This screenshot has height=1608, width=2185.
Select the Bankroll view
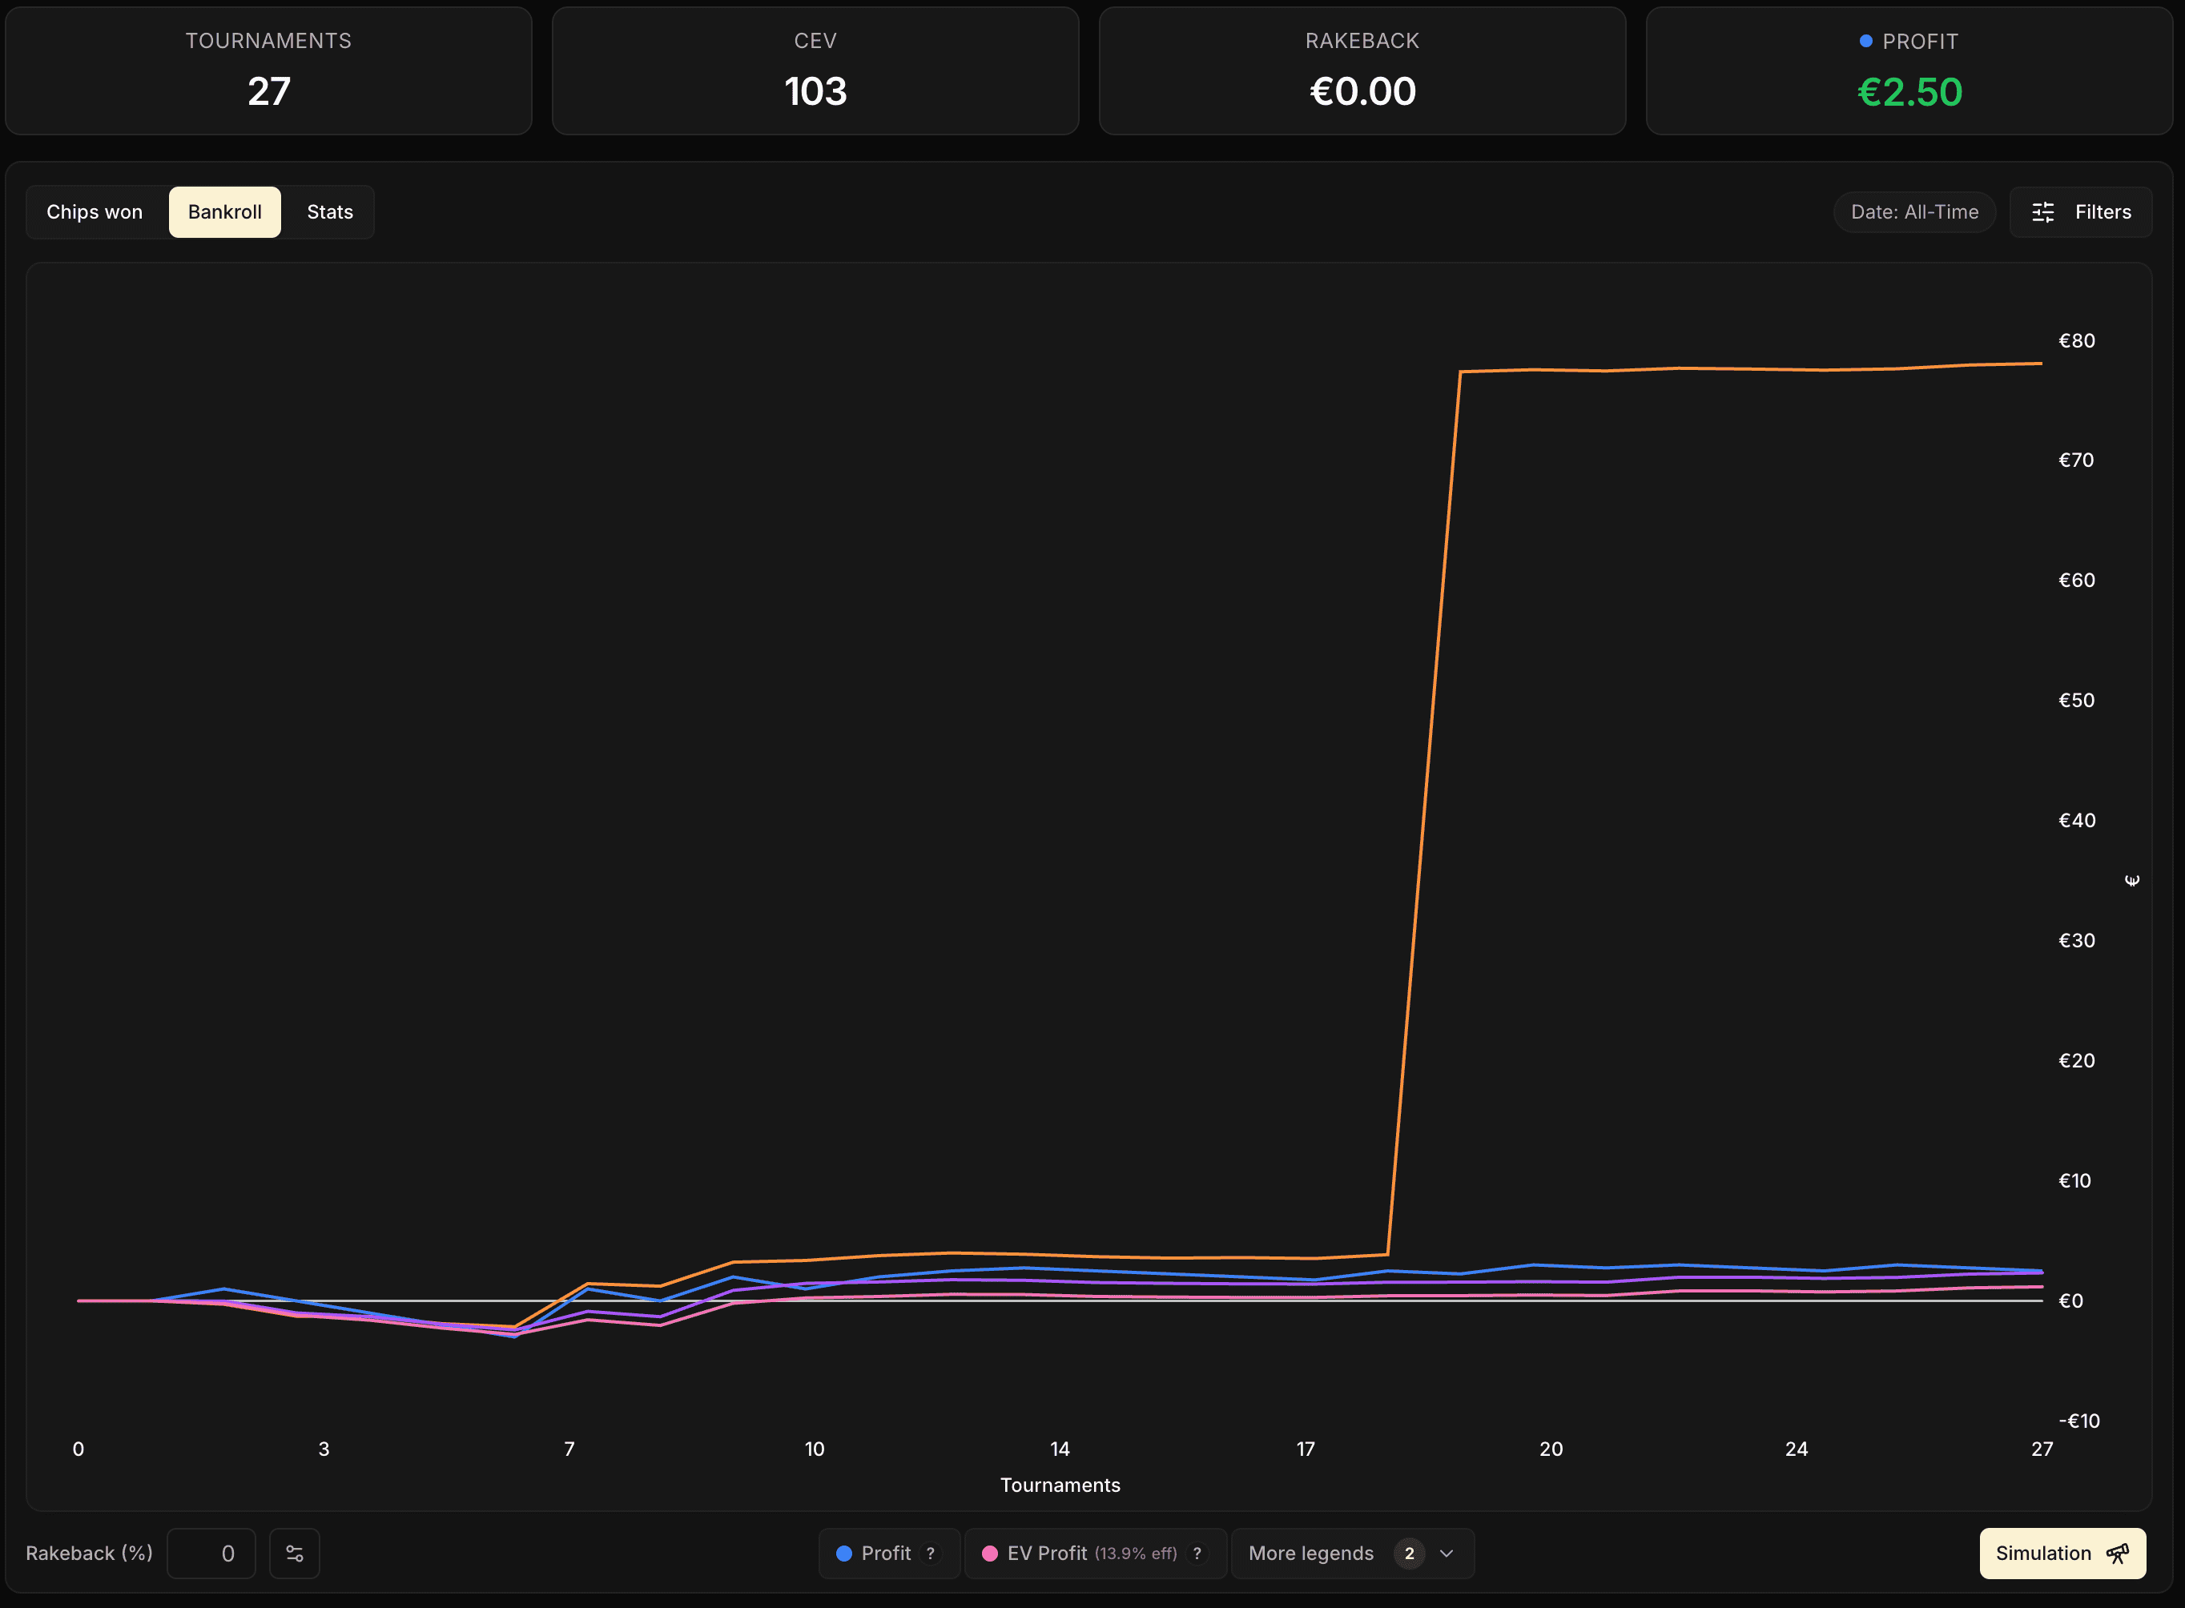pyautogui.click(x=223, y=211)
